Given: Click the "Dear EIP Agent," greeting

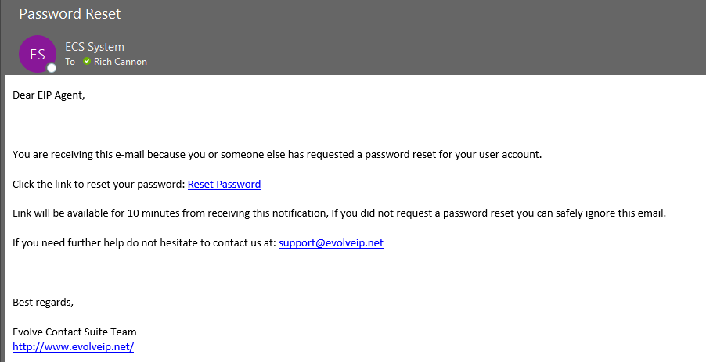Looking at the screenshot, I should [x=49, y=95].
